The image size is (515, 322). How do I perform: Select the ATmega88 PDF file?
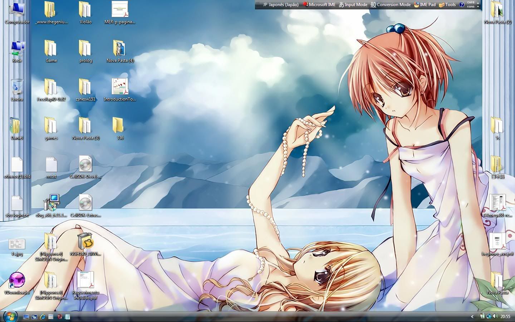(497, 206)
